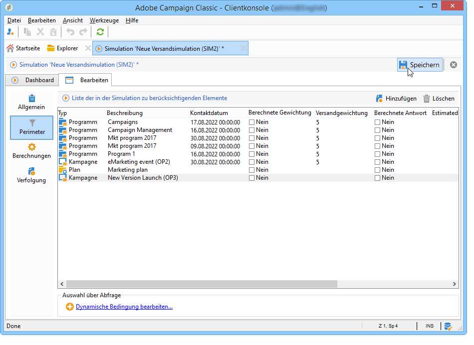Image resolution: width=474 pixels, height=345 pixels.
Task: Select the Perimeter funnel section
Action: pyautogui.click(x=32, y=127)
